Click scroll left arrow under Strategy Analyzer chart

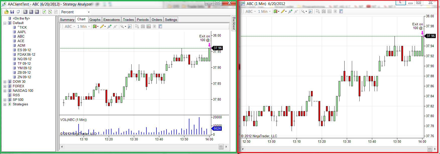62,147
